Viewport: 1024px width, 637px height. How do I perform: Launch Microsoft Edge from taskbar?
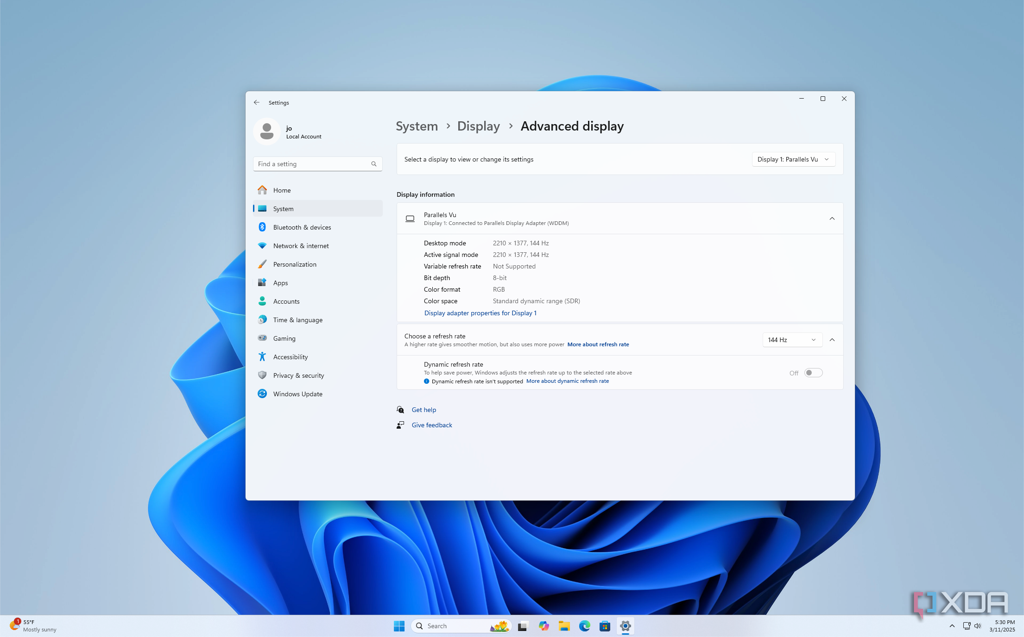(x=584, y=626)
